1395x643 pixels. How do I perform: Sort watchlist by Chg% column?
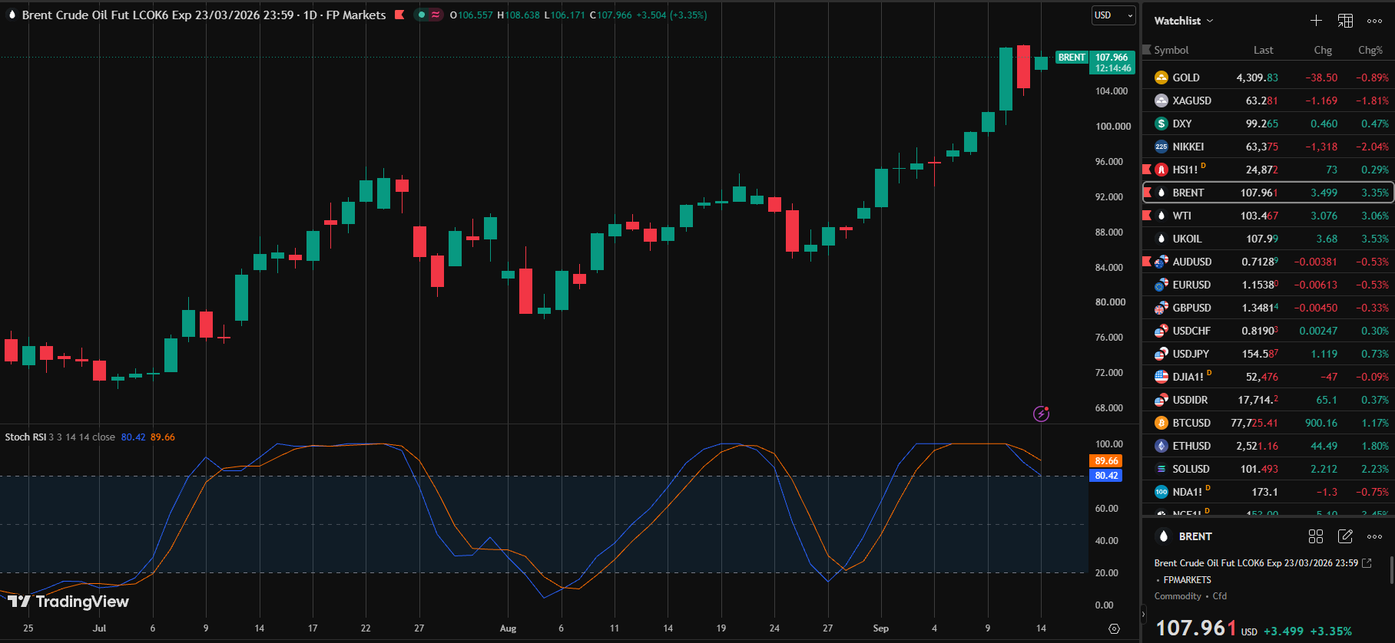(1370, 50)
